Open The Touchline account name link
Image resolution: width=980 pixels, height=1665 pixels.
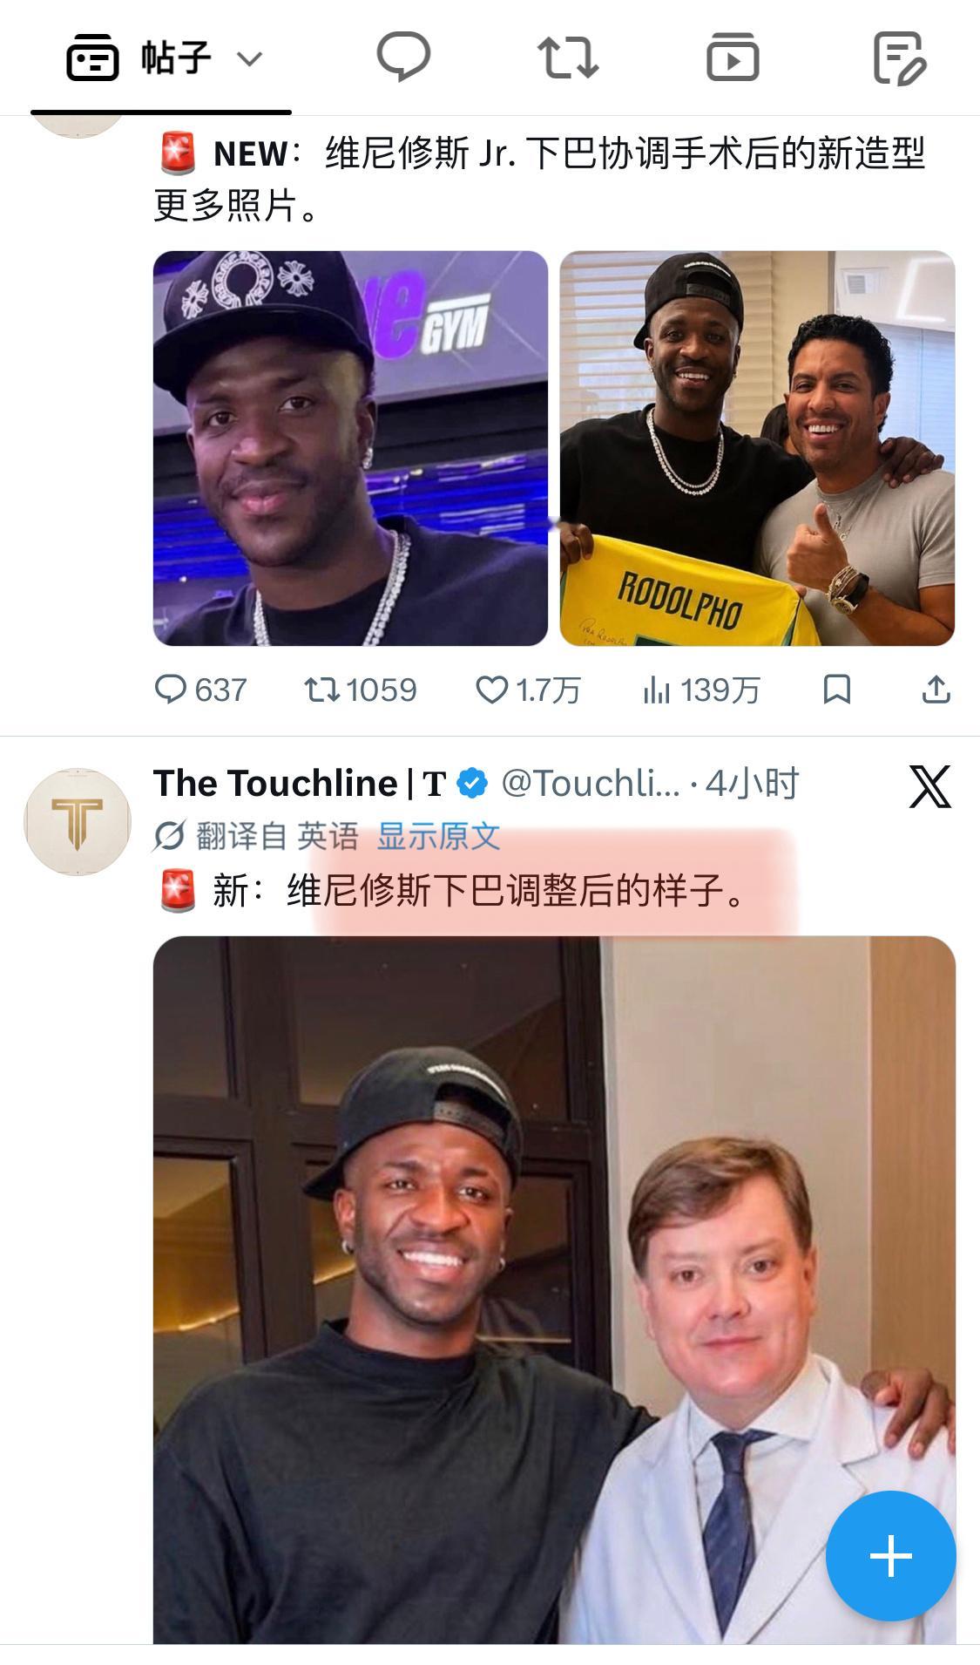point(300,783)
